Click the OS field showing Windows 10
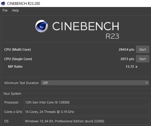This screenshot has height=126, width=151. click(86, 121)
